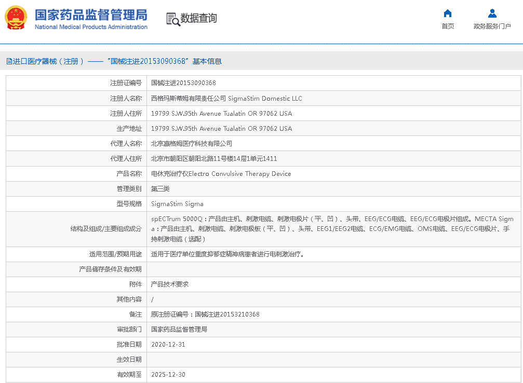Click the English National Medical Products Administration text

click(91, 27)
